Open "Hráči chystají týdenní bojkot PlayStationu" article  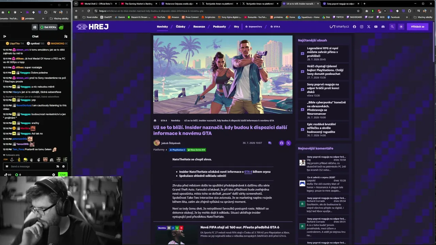tap(325, 70)
